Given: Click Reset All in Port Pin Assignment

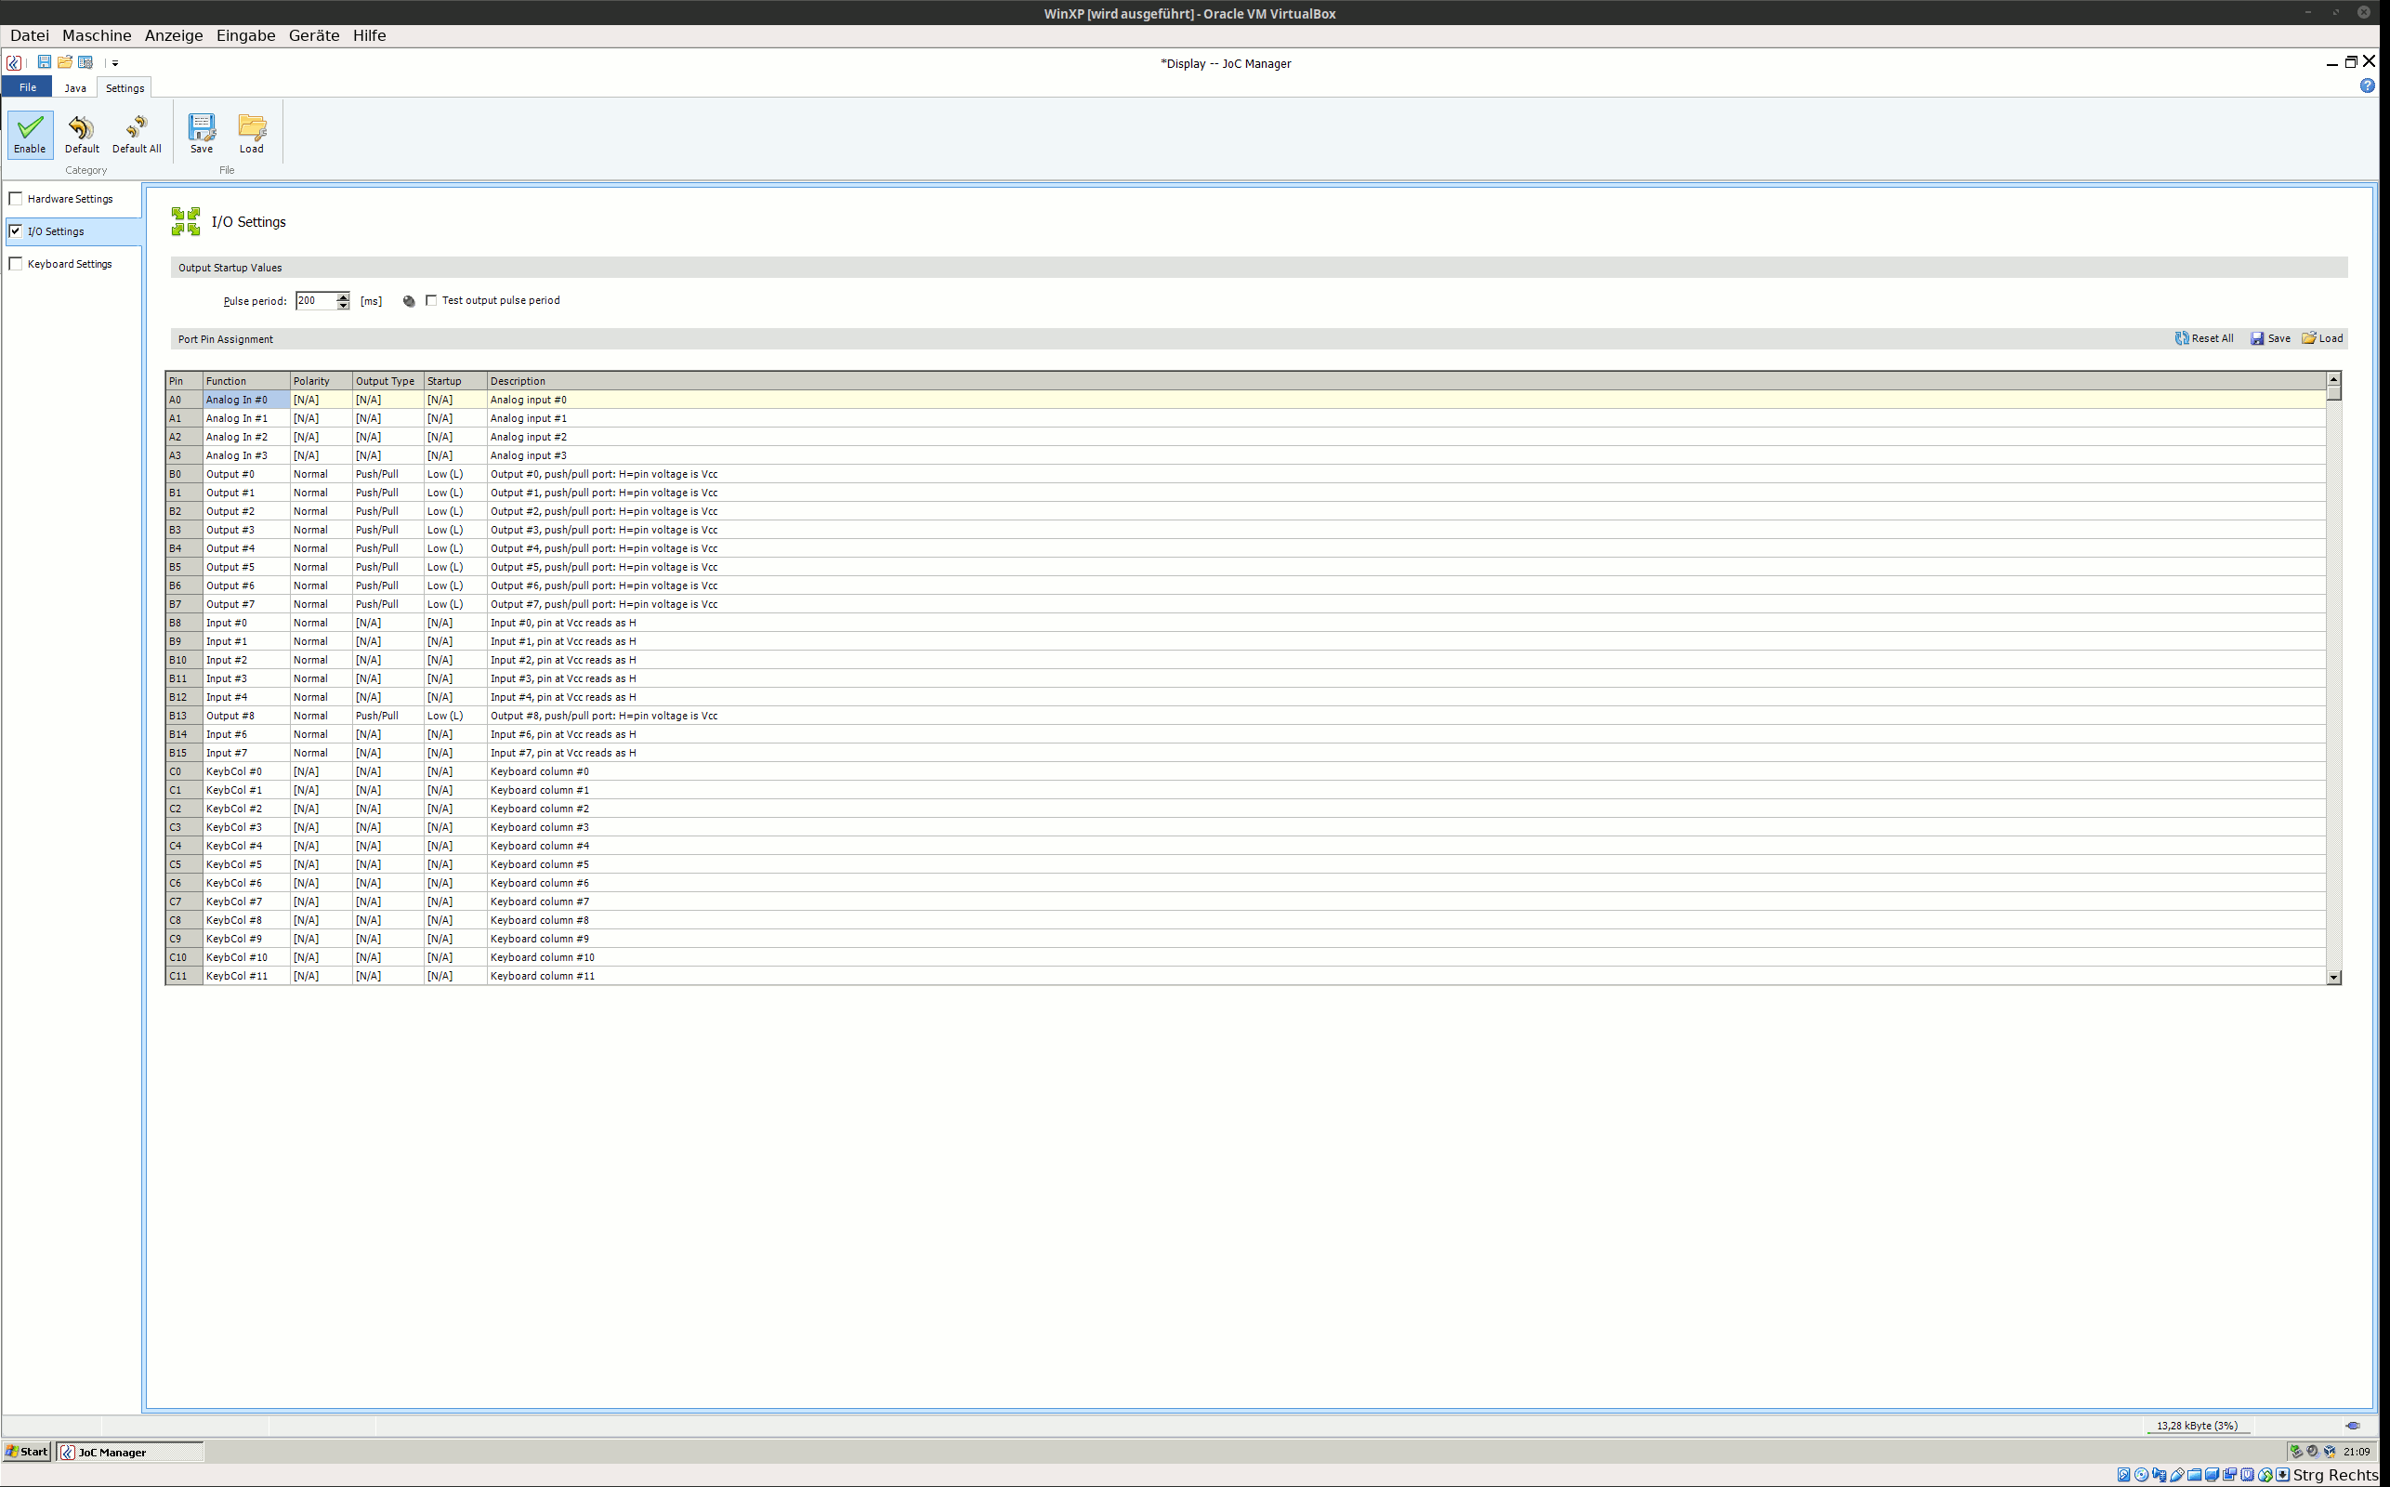Looking at the screenshot, I should coord(2204,338).
